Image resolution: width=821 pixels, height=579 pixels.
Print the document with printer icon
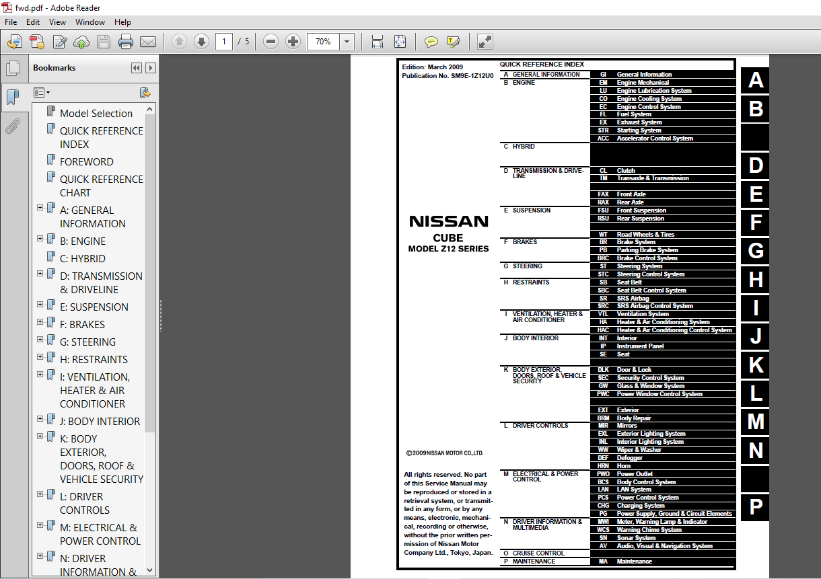tap(126, 42)
